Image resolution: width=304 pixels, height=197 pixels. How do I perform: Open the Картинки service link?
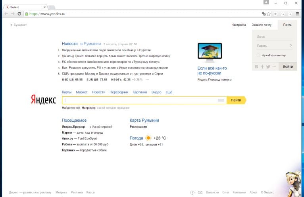[x=140, y=92]
